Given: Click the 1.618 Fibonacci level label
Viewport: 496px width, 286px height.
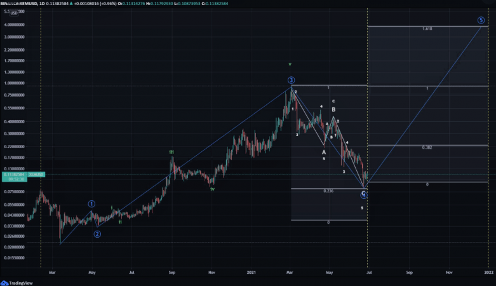Looking at the screenshot, I should pos(427,29).
